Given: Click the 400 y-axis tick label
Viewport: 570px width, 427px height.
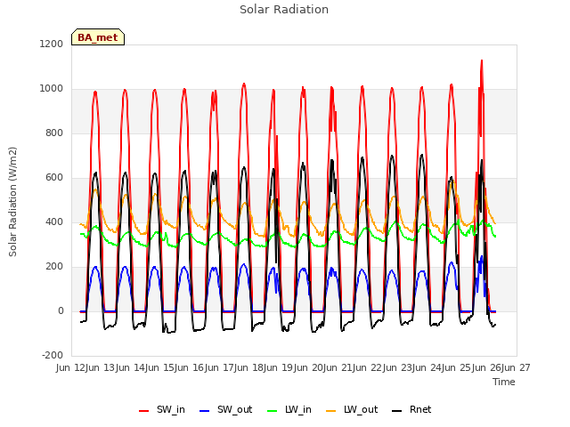Looking at the screenshot, I should 54,222.
